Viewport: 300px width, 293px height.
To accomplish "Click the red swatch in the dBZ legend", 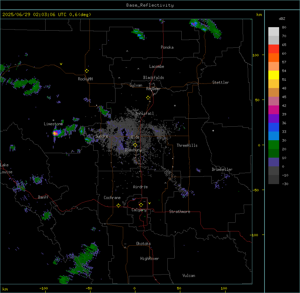I will tap(274, 49).
